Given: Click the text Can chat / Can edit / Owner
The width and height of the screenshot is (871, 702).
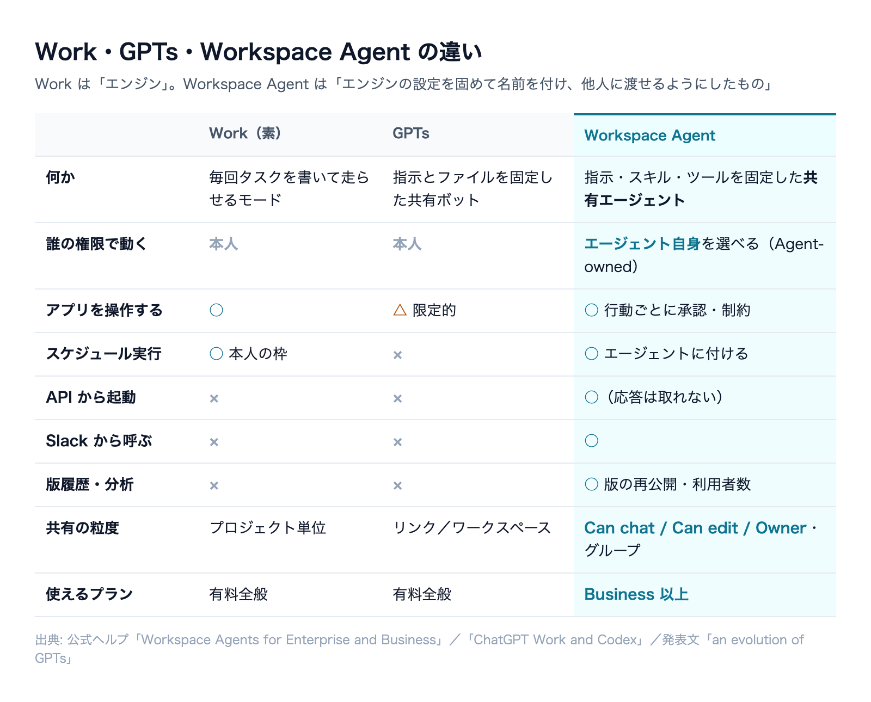Looking at the screenshot, I should tap(695, 528).
